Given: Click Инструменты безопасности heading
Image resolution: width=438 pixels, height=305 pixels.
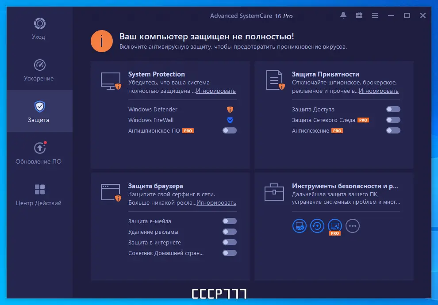Looking at the screenshot, I should pyautogui.click(x=345, y=186).
